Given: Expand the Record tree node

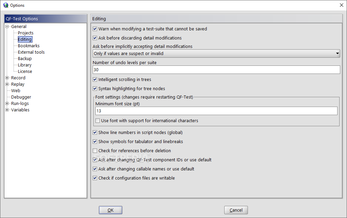Looking at the screenshot, I should click(x=7, y=78).
